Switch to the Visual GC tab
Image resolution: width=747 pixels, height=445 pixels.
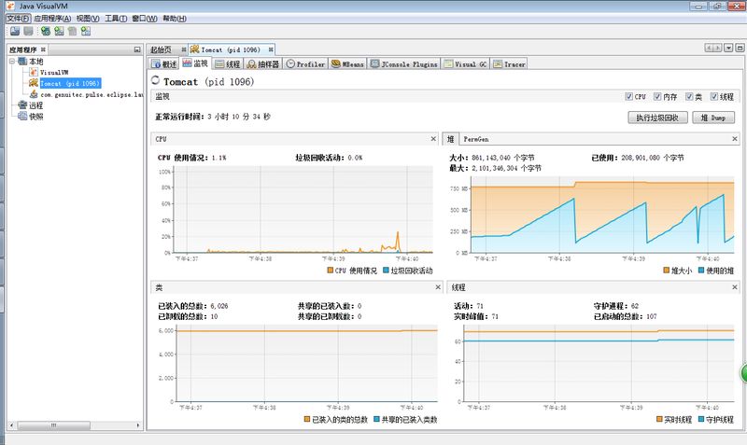pyautogui.click(x=465, y=63)
